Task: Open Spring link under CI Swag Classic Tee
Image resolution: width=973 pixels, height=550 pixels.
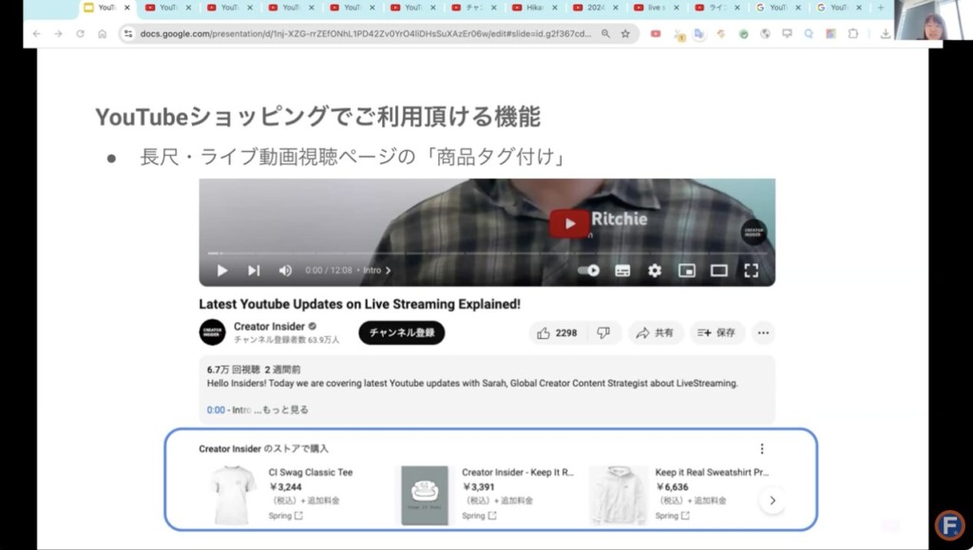Action: coord(285,515)
